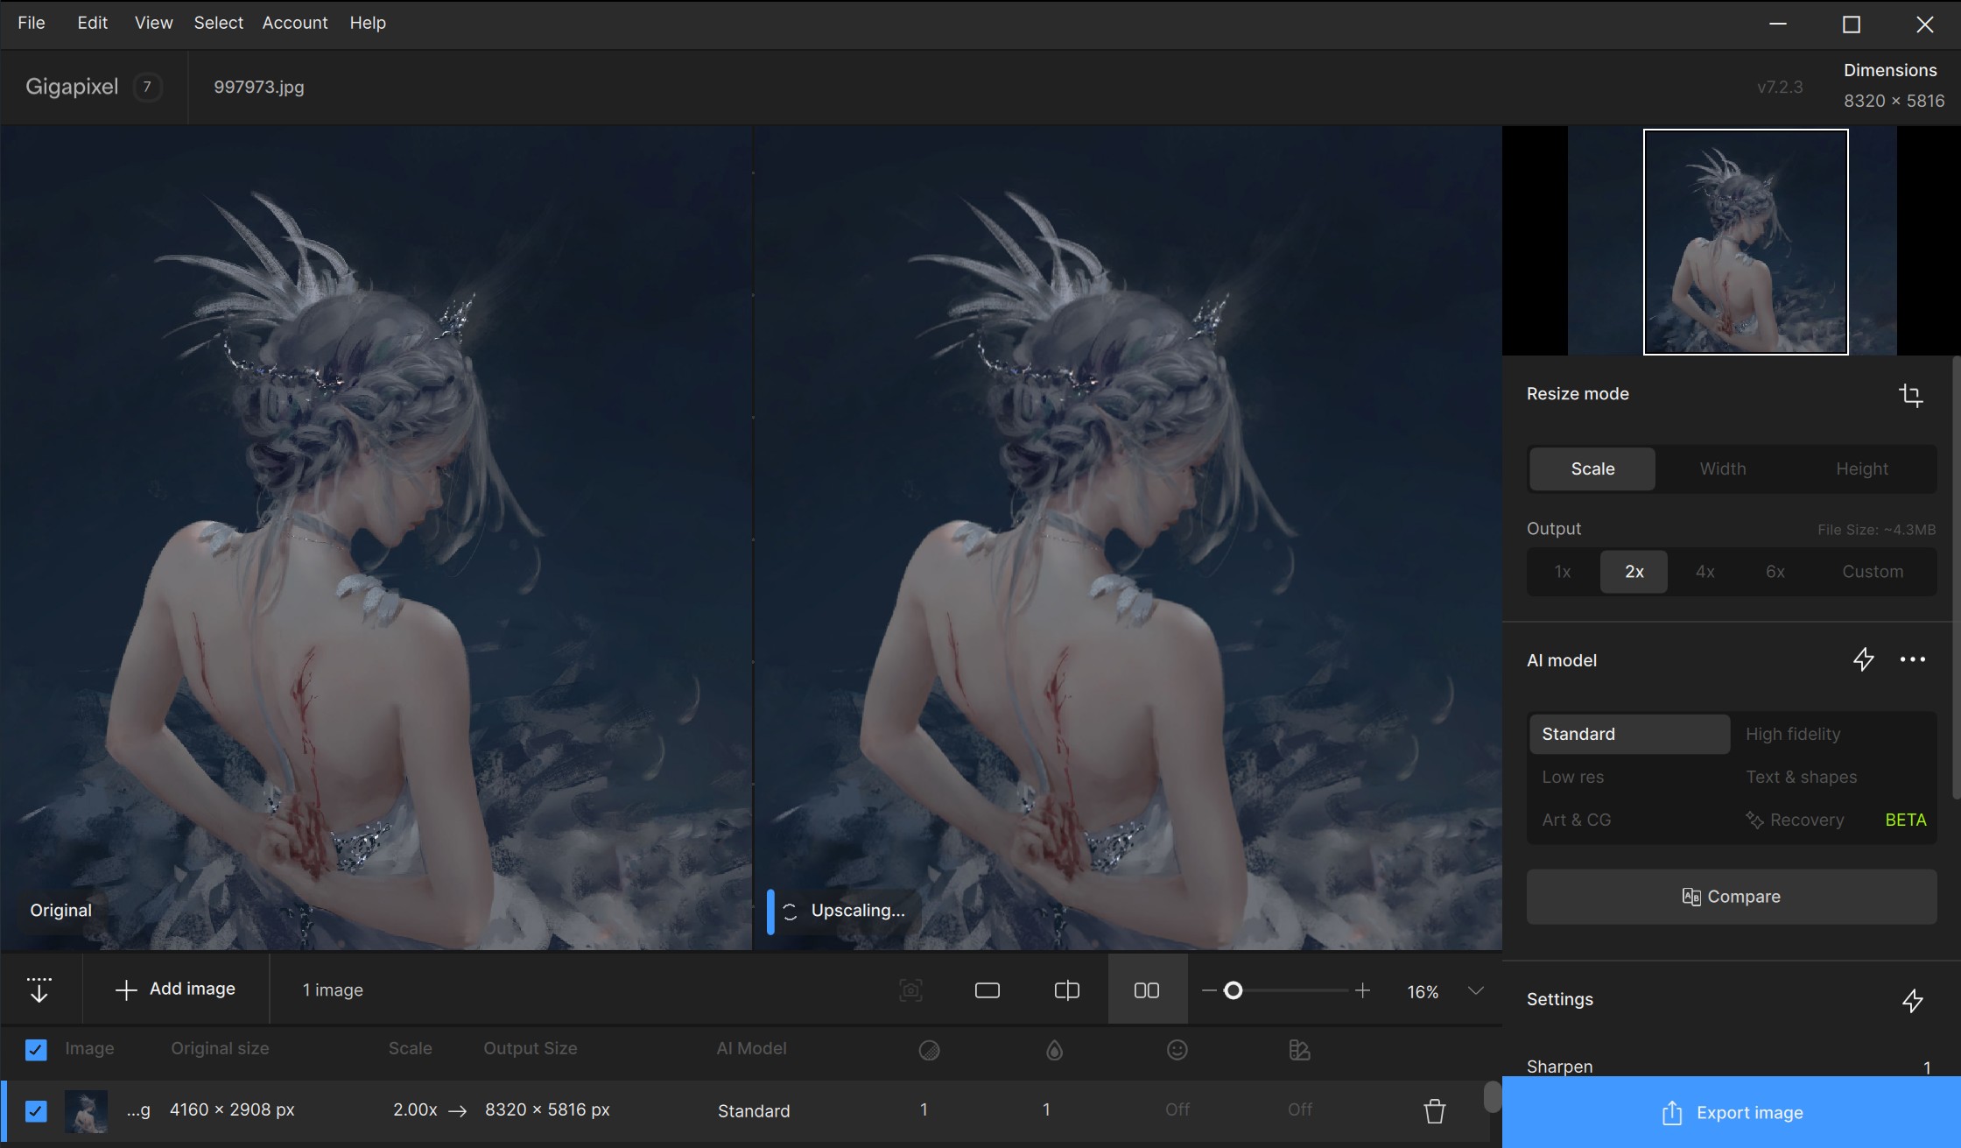This screenshot has height=1148, width=1961.
Task: Select the Standard AI model
Action: [1629, 734]
